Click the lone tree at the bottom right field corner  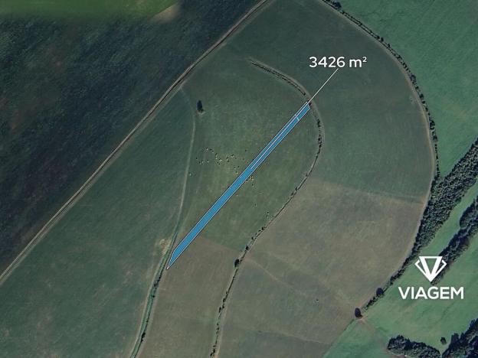pyautogui.click(x=358, y=313)
